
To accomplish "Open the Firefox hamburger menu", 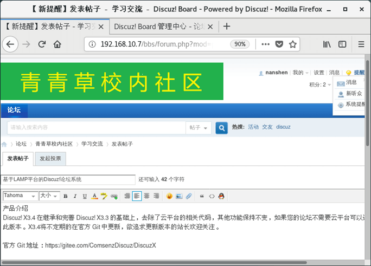I will click(x=361, y=44).
